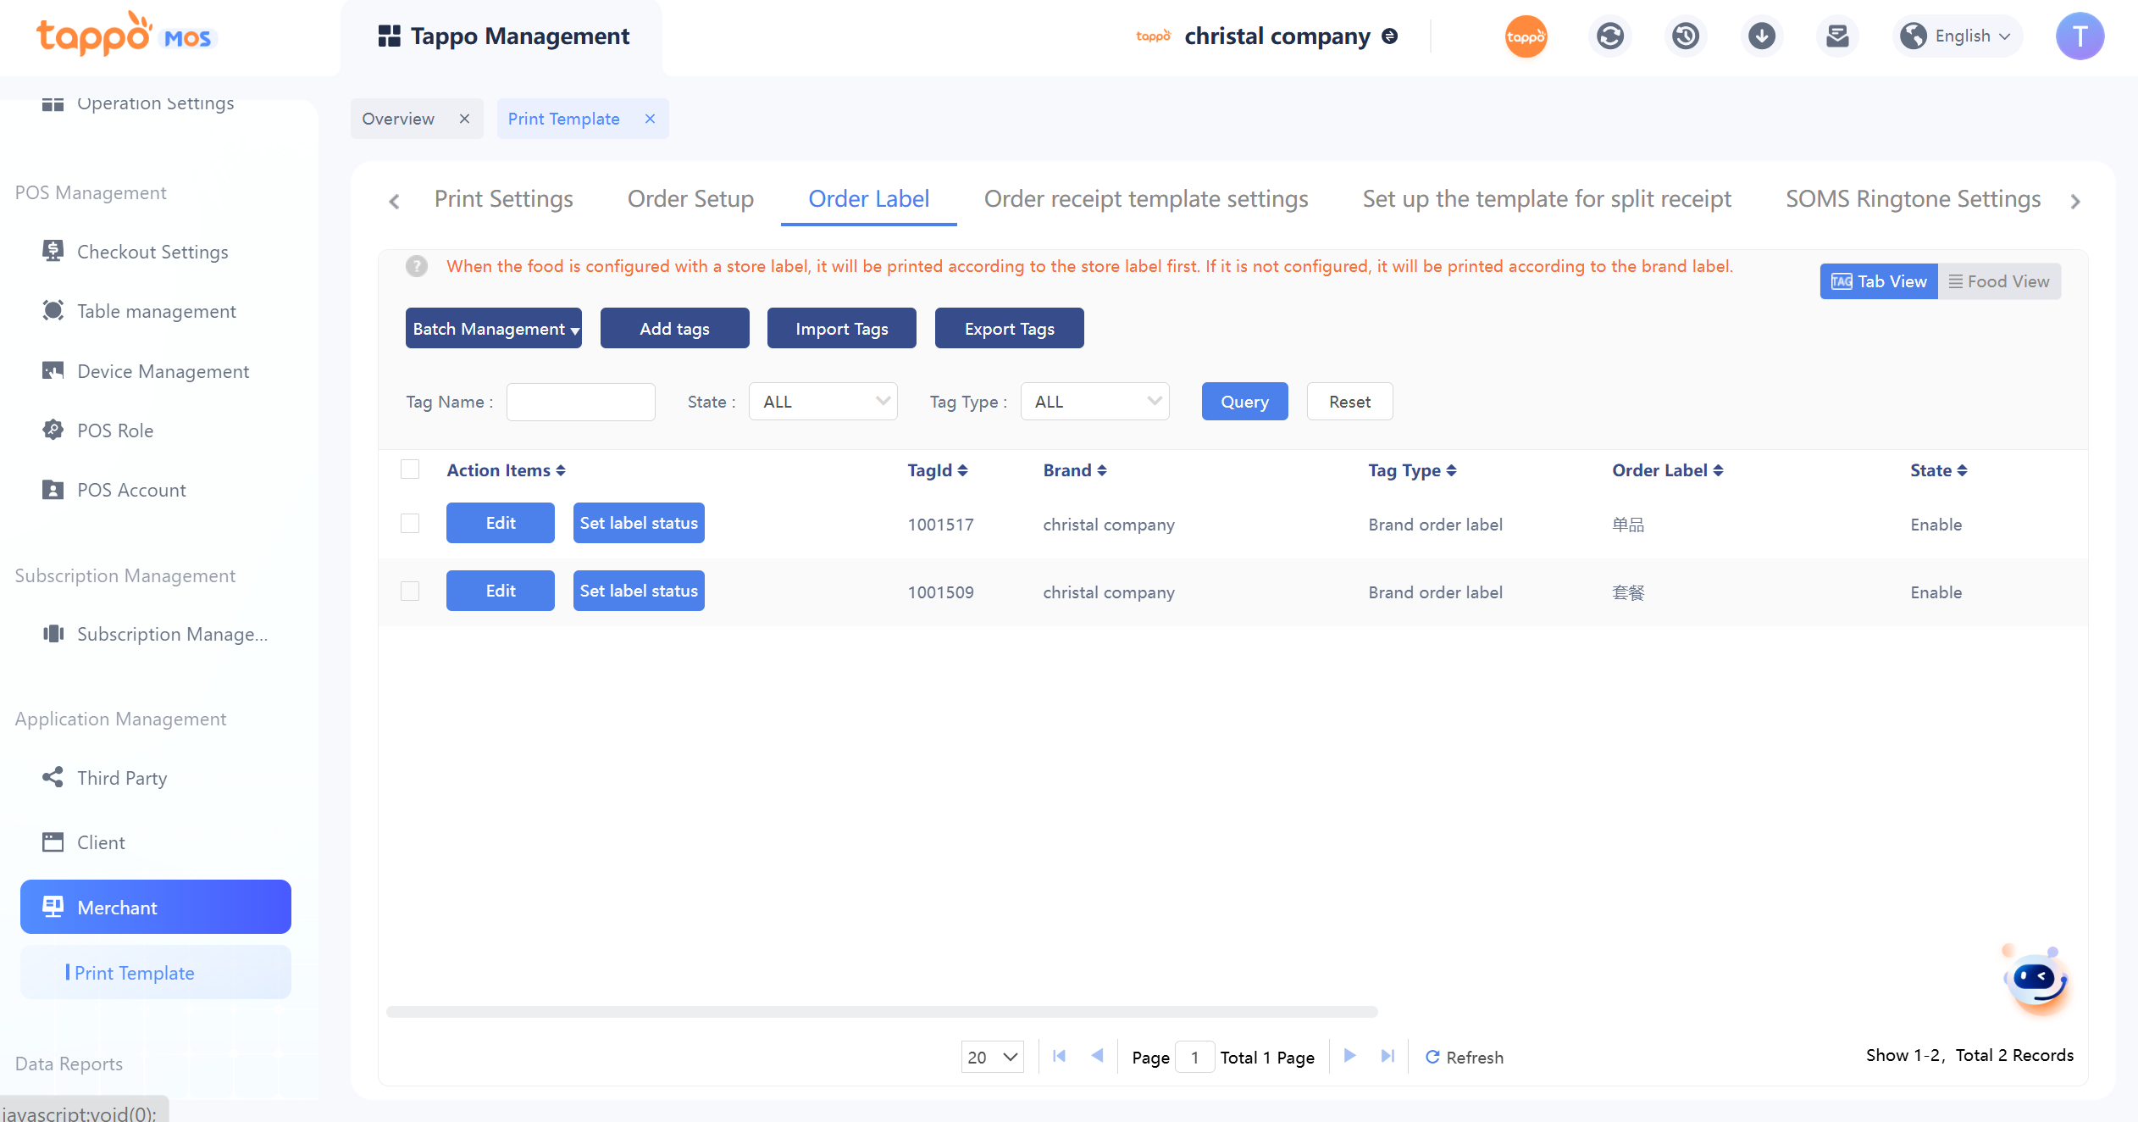Click the Add tags button

click(674, 329)
